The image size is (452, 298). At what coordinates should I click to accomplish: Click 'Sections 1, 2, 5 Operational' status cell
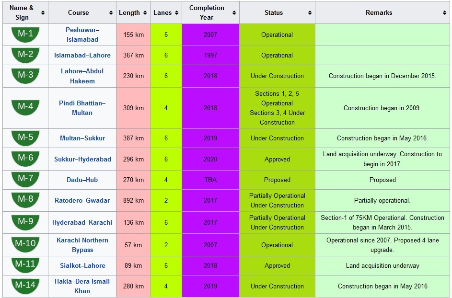pyautogui.click(x=277, y=108)
